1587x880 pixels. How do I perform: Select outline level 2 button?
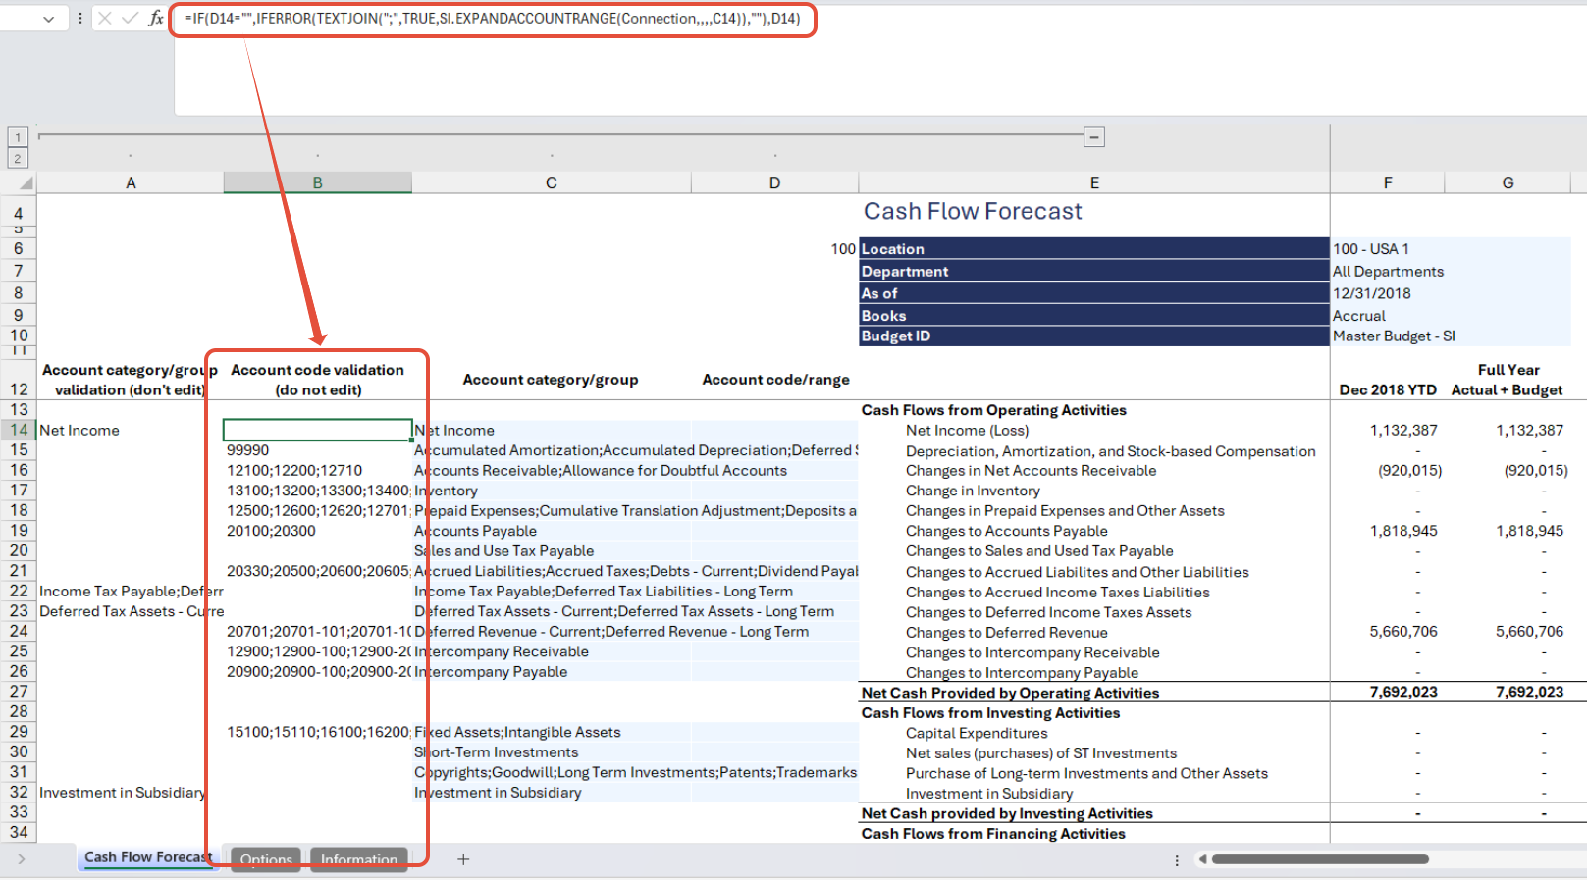tap(18, 159)
